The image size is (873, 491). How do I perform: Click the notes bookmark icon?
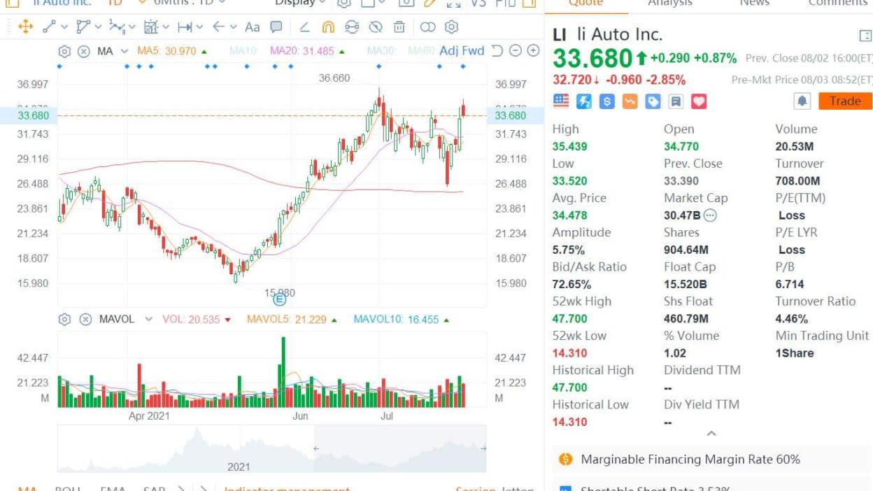[676, 101]
